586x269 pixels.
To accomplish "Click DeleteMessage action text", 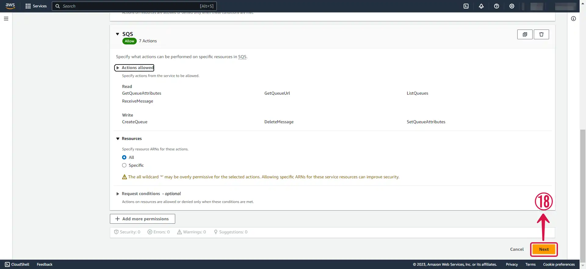I will (279, 122).
